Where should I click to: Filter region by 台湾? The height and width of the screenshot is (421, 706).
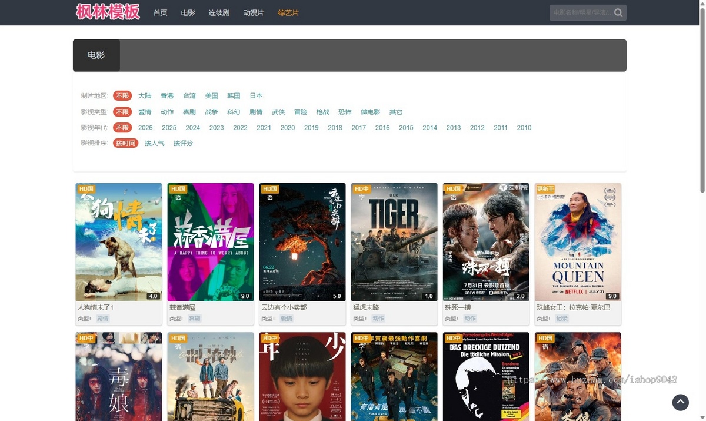pyautogui.click(x=189, y=96)
